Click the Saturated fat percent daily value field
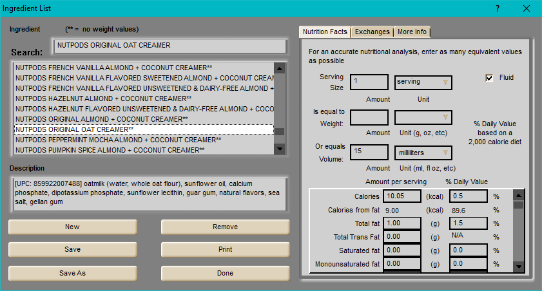 (469, 250)
